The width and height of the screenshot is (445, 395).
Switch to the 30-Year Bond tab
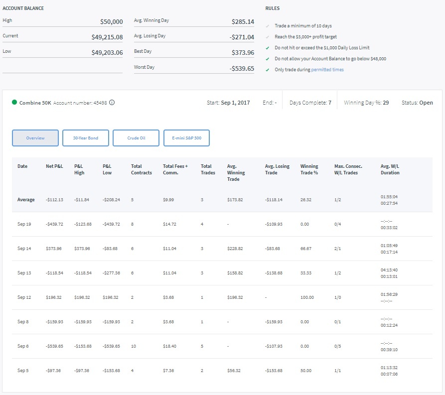pyautogui.click(x=86, y=138)
